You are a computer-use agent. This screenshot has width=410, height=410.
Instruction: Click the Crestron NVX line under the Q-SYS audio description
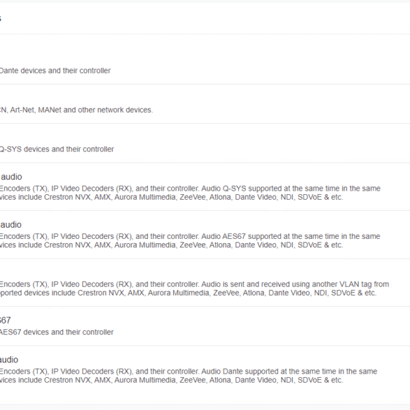click(171, 197)
